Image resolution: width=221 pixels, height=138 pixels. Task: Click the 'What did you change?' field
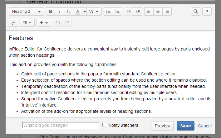[61, 125]
